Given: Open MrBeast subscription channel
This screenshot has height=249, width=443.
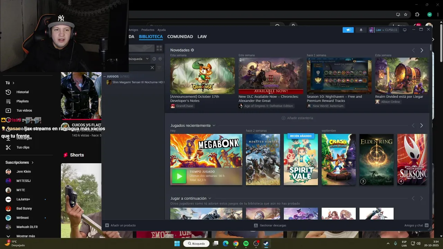Looking at the screenshot, I should tap(22, 218).
